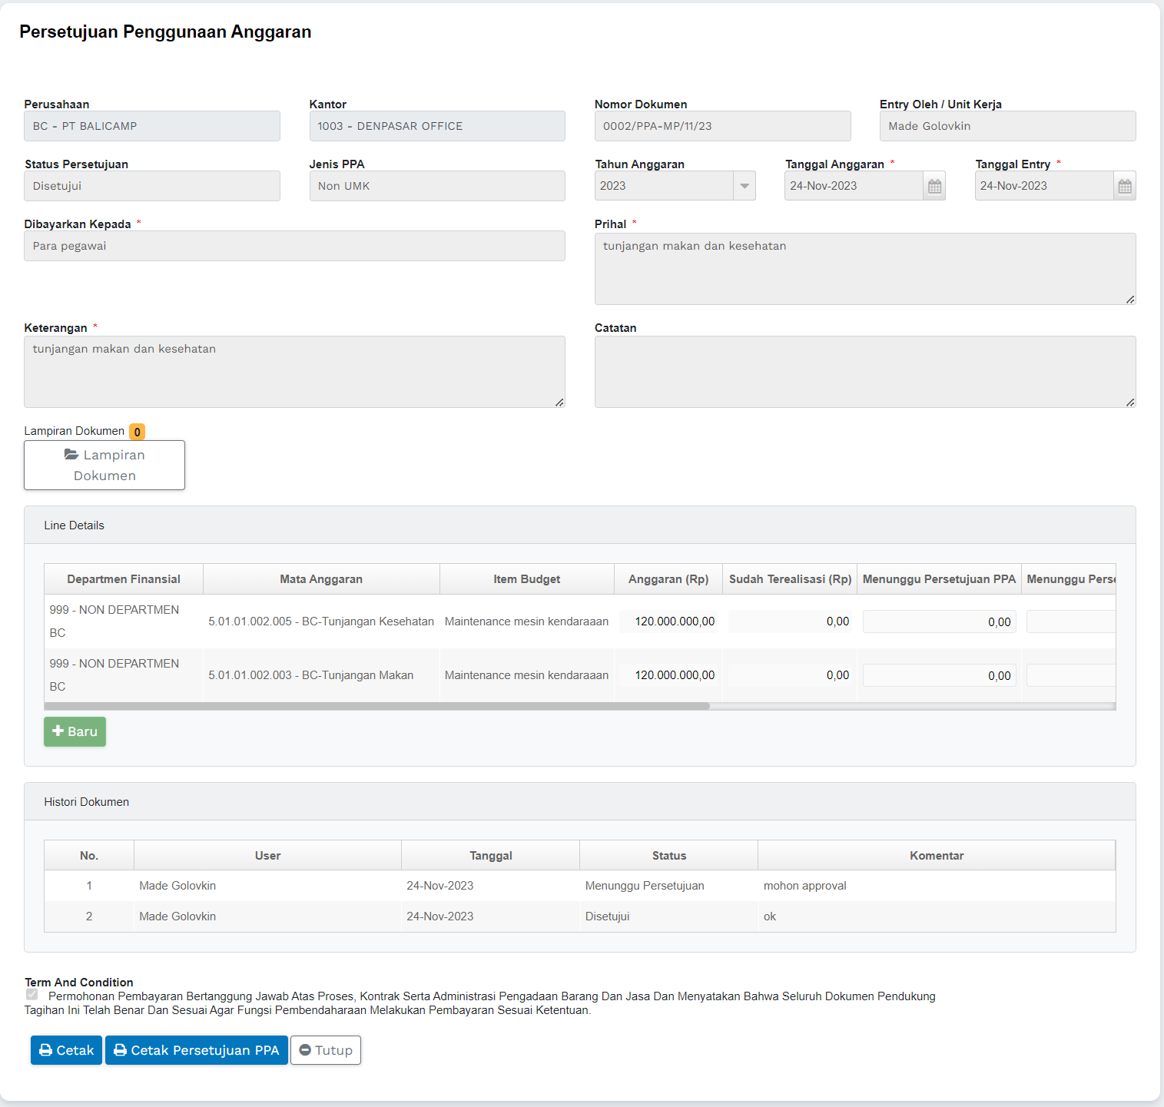Select the Tunjangan Makan budget row
Image resolution: width=1164 pixels, height=1107 pixels.
pos(310,675)
